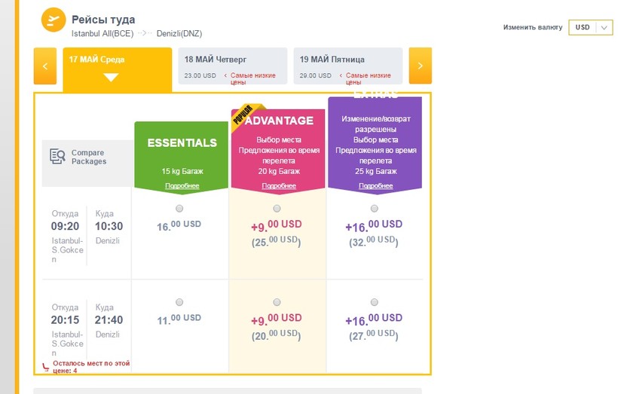Select Advantage fare for 09:20 flight
This screenshot has height=394, width=618.
(277, 208)
